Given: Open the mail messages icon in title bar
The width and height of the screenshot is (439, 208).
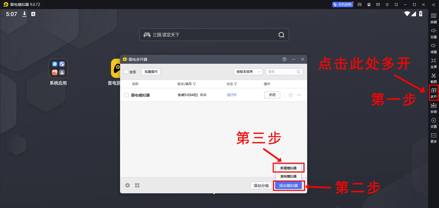Looking at the screenshot, I should pos(378,4).
